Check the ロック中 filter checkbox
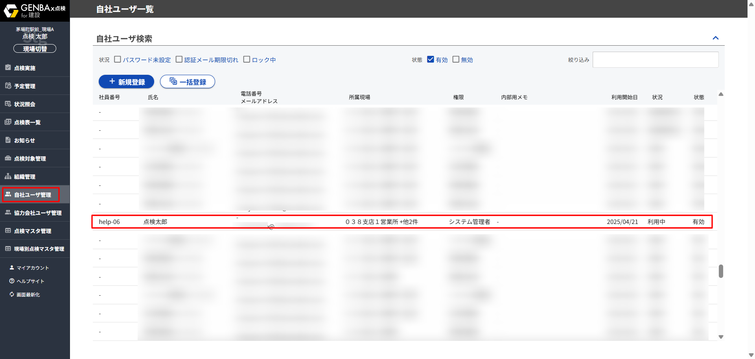This screenshot has width=755, height=359. [x=247, y=59]
